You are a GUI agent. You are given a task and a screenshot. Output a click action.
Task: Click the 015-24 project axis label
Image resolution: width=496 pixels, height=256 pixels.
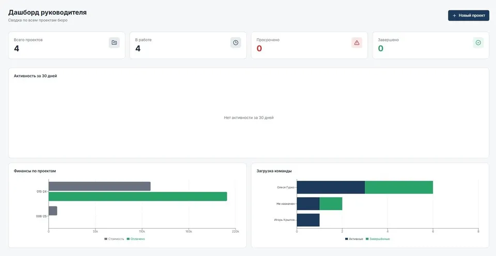point(41,191)
